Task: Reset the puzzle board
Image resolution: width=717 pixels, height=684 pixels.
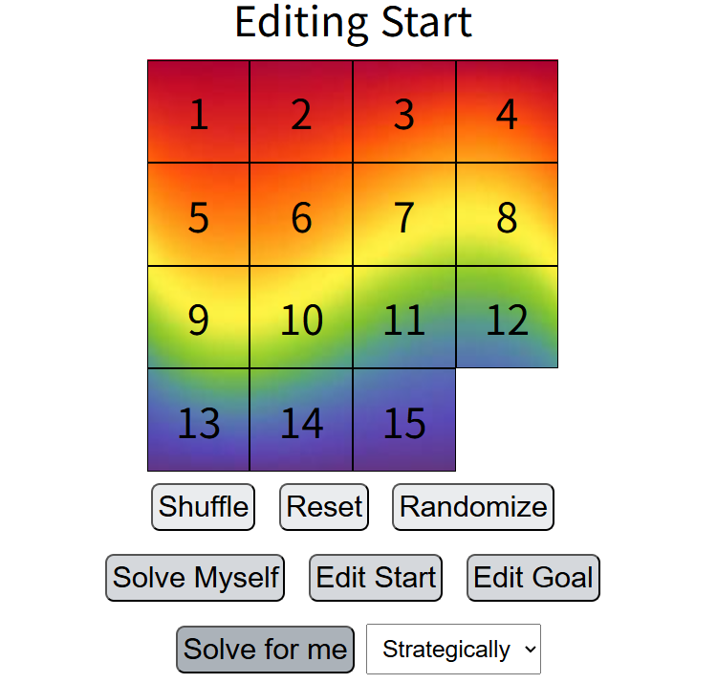Action: [325, 507]
